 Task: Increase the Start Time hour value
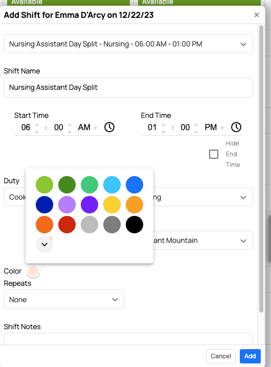(x=37, y=124)
